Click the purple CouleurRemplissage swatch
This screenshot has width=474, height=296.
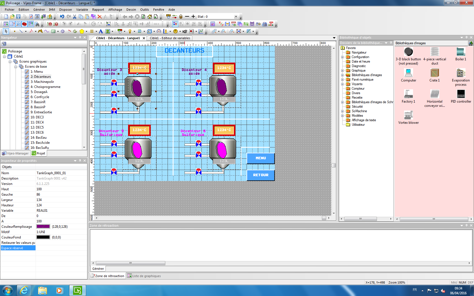coord(43,227)
